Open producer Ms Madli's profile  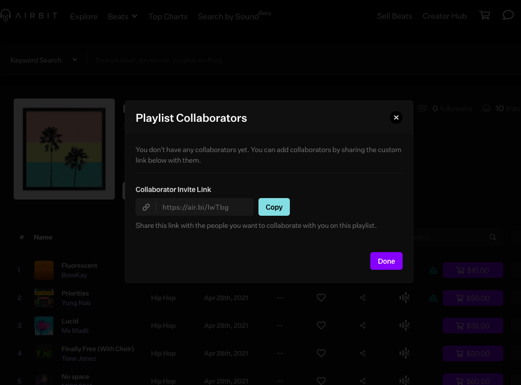[75, 331]
